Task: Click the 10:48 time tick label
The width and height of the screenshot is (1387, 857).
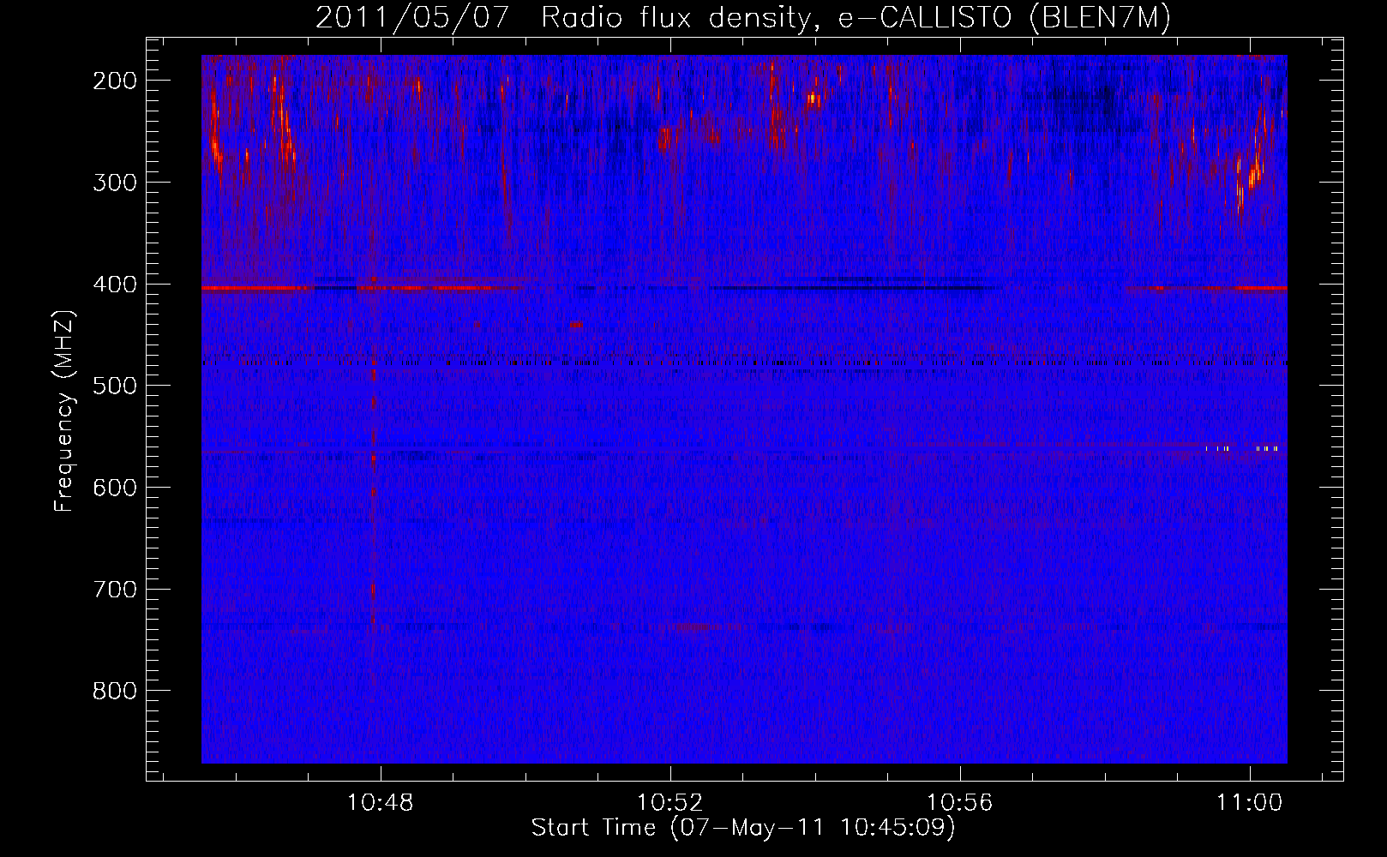Action: [x=380, y=803]
